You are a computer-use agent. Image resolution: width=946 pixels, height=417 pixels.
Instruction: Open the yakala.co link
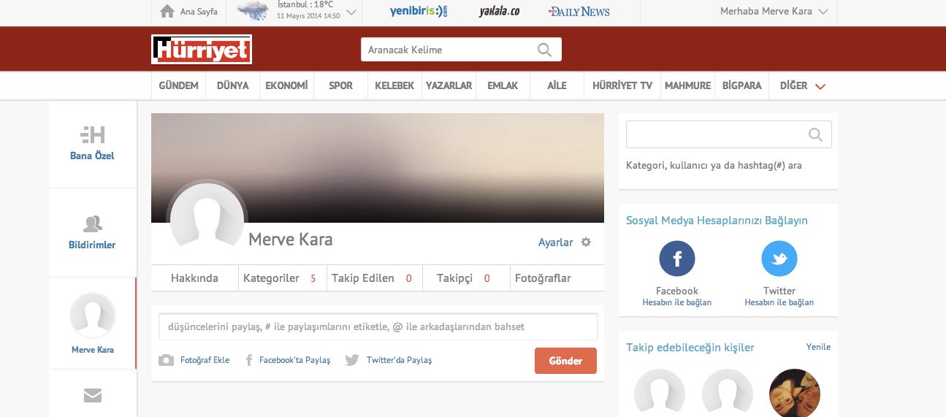[499, 11]
